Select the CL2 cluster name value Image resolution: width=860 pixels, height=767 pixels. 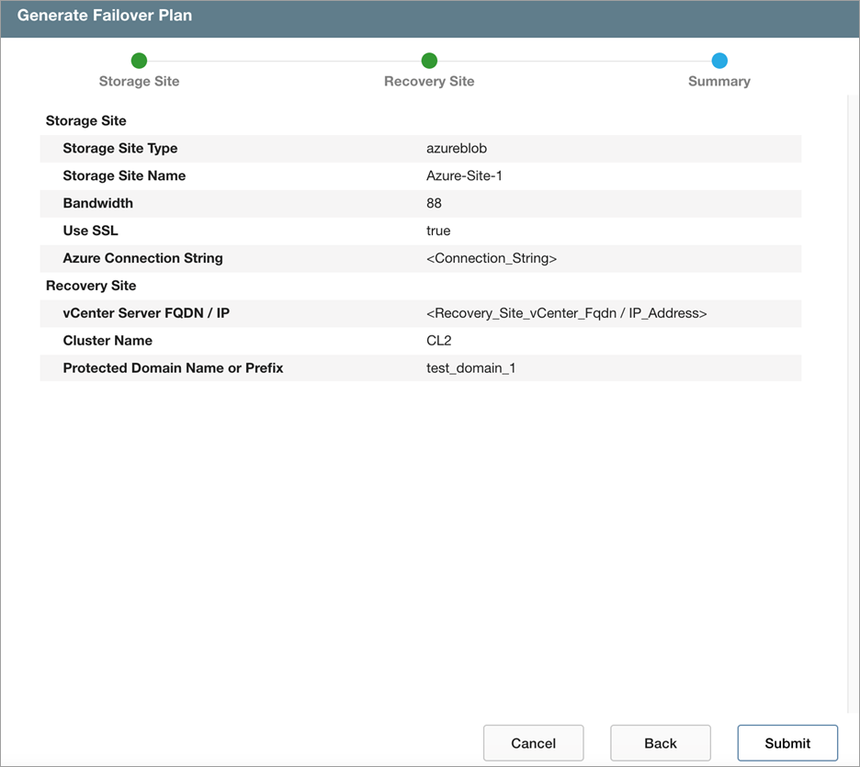point(440,341)
